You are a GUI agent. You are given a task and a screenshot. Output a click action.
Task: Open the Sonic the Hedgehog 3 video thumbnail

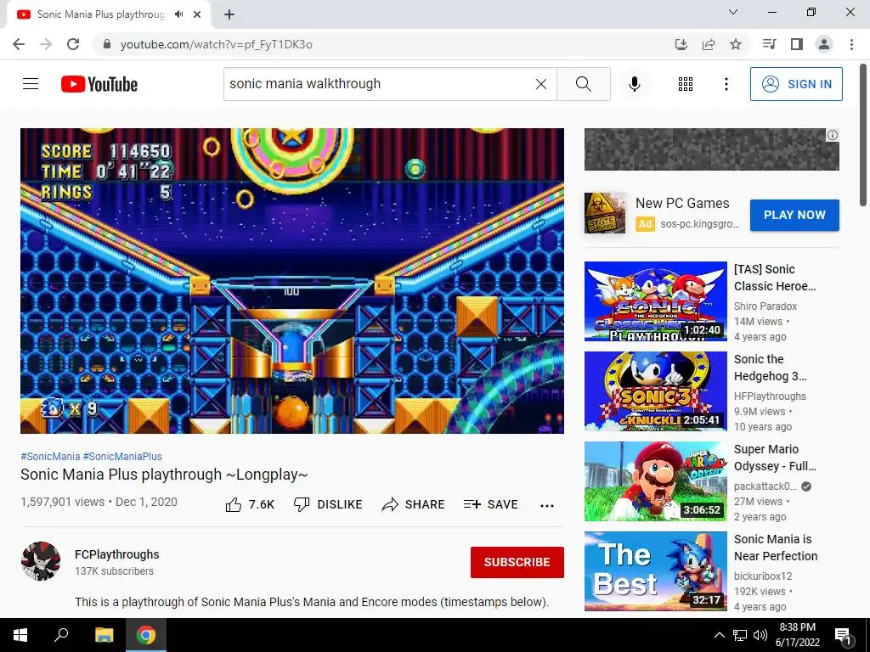click(x=655, y=391)
